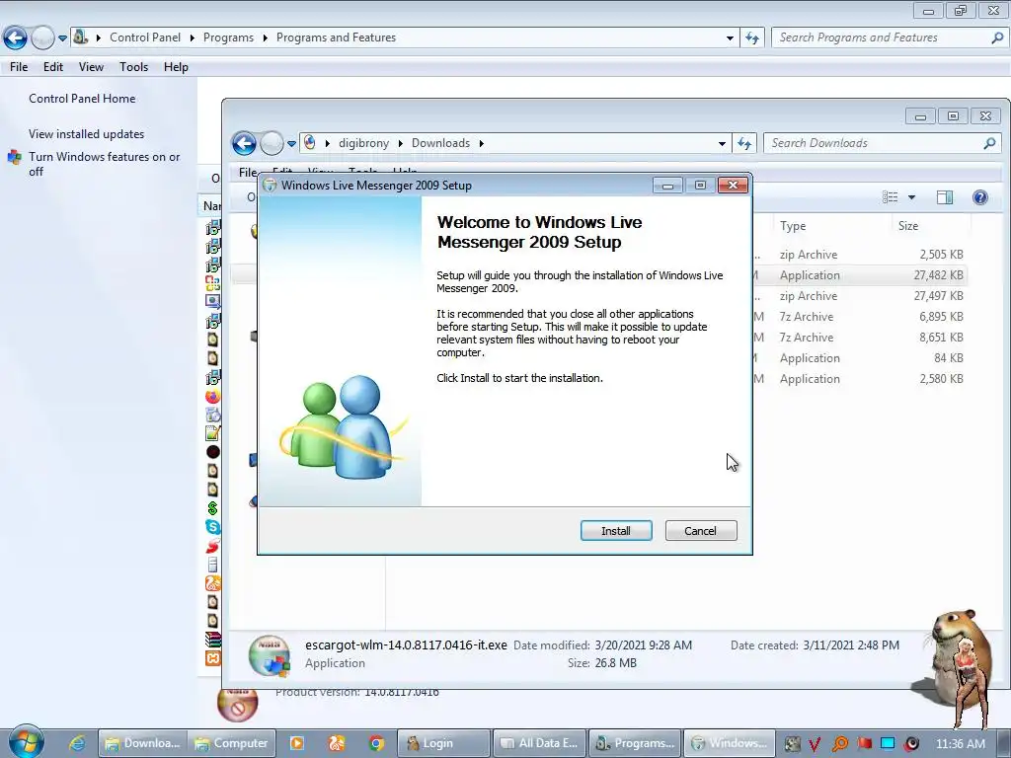Expand the Downloads address bar history dropdown
This screenshot has height=758, width=1011.
click(722, 144)
